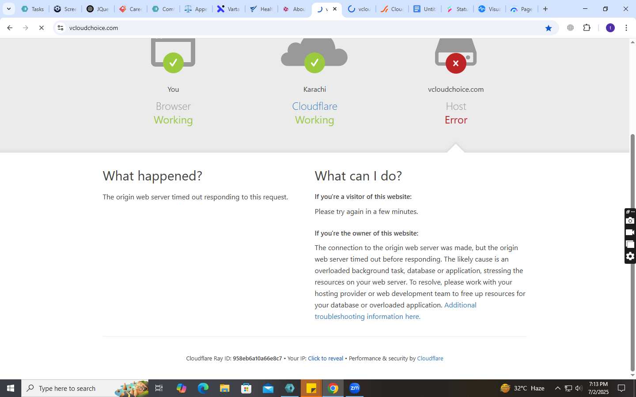Open the Chrome three-dot menu
Image resolution: width=636 pixels, height=397 pixels.
pyautogui.click(x=626, y=28)
